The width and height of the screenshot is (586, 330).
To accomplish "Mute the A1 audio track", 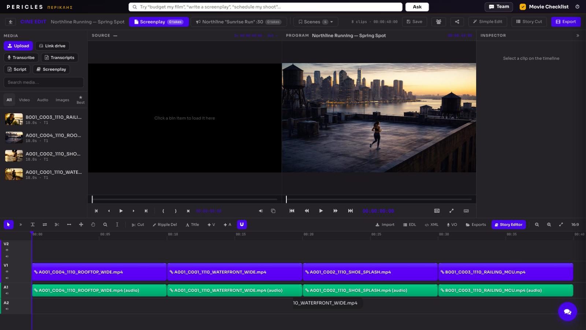I will [7, 293].
